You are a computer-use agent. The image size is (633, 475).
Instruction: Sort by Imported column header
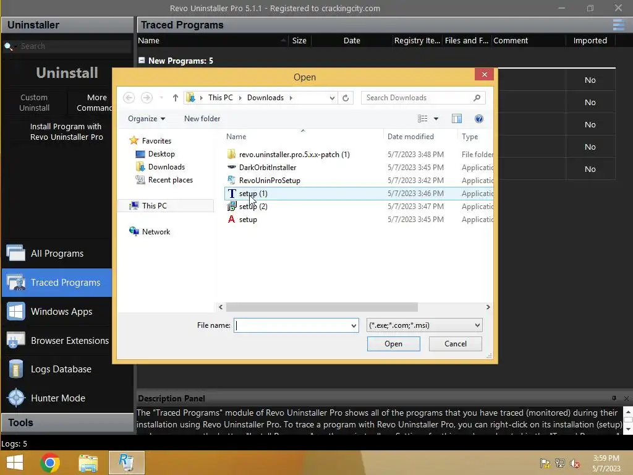(x=590, y=40)
